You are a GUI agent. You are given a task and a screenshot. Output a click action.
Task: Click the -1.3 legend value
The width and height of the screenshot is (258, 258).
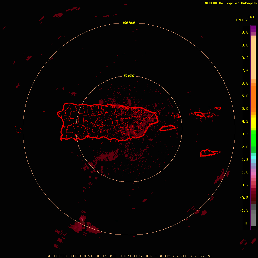pyautogui.click(x=244, y=210)
